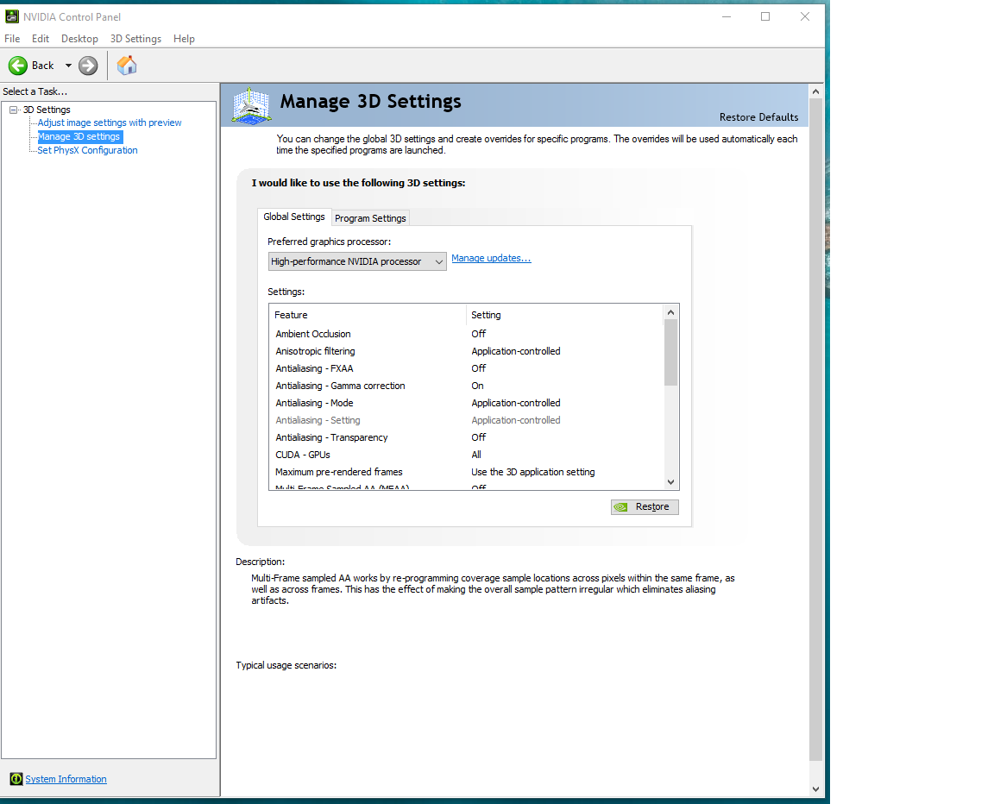994x804 pixels.
Task: Open Preferred graphics processor dropdown
Action: [x=357, y=261]
